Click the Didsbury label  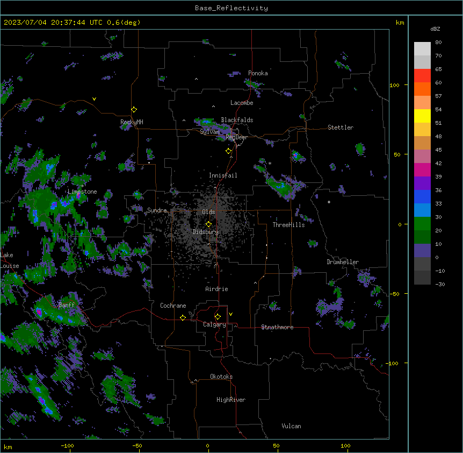(206, 232)
